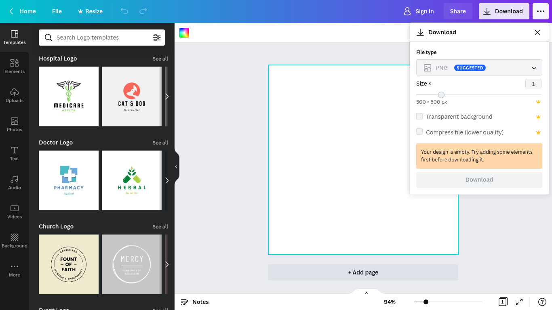Image resolution: width=552 pixels, height=310 pixels.
Task: Open the three-dots menu in top bar
Action: click(541, 11)
